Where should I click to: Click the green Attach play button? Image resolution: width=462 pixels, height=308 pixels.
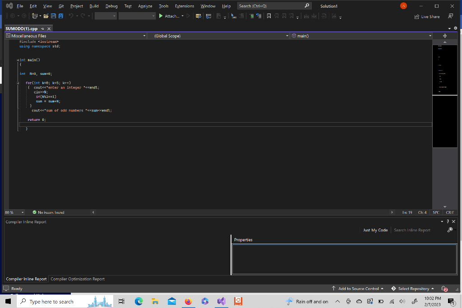161,16
